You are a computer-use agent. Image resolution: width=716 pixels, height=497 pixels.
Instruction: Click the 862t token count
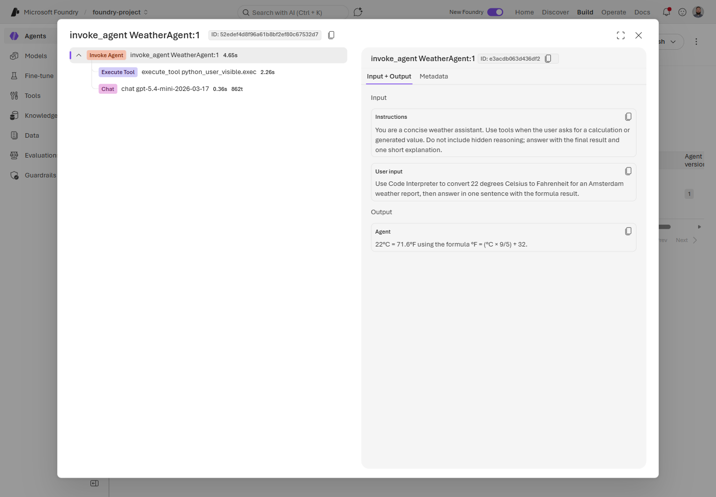coord(237,89)
